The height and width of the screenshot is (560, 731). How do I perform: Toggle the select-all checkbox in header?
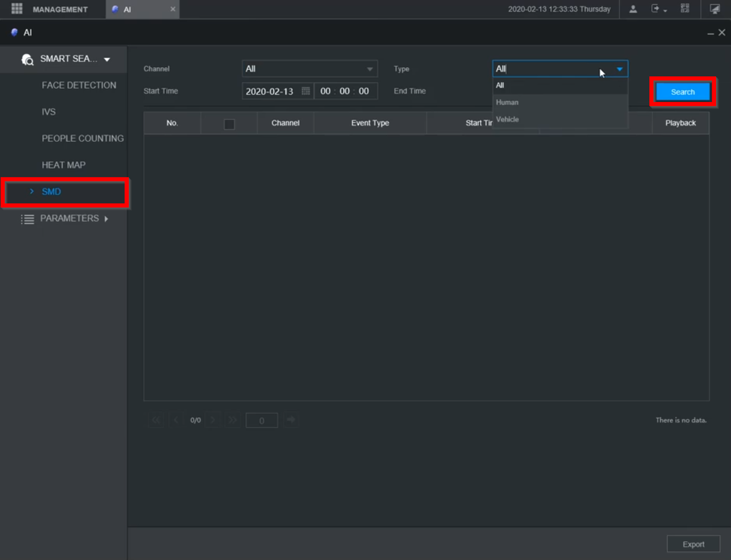click(229, 124)
